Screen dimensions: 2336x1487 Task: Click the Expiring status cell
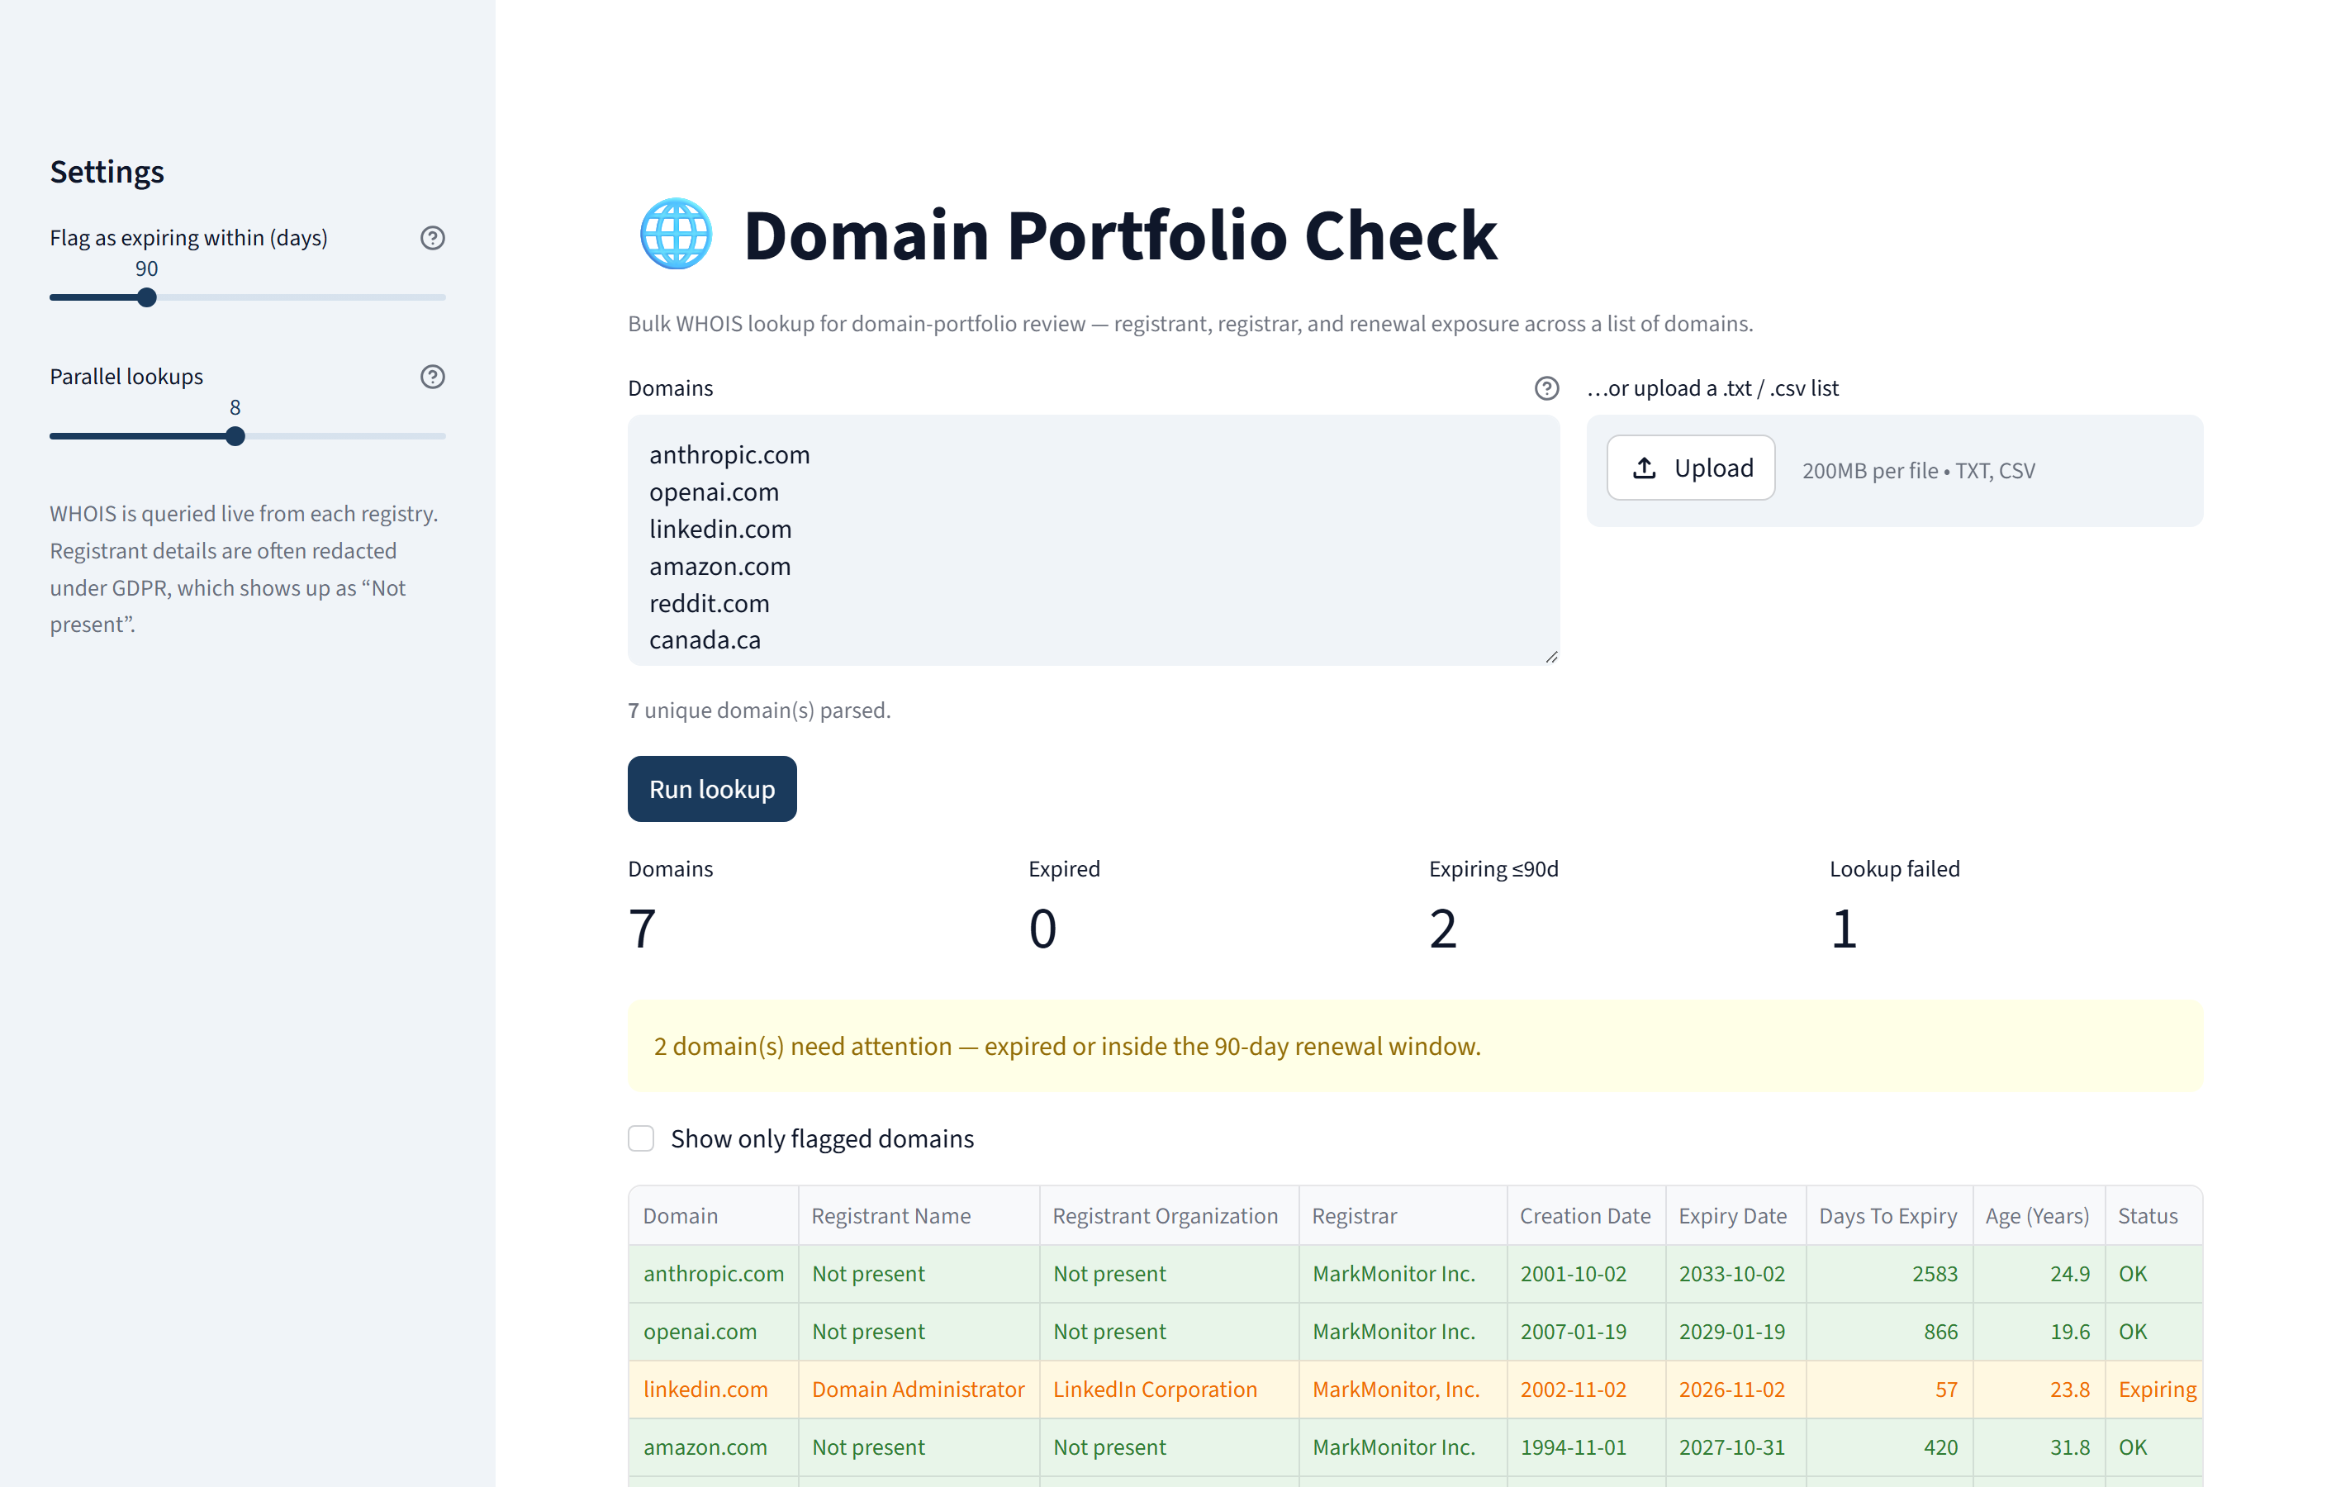pos(2153,1389)
